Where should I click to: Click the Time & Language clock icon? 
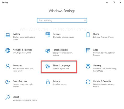[x=48, y=66]
